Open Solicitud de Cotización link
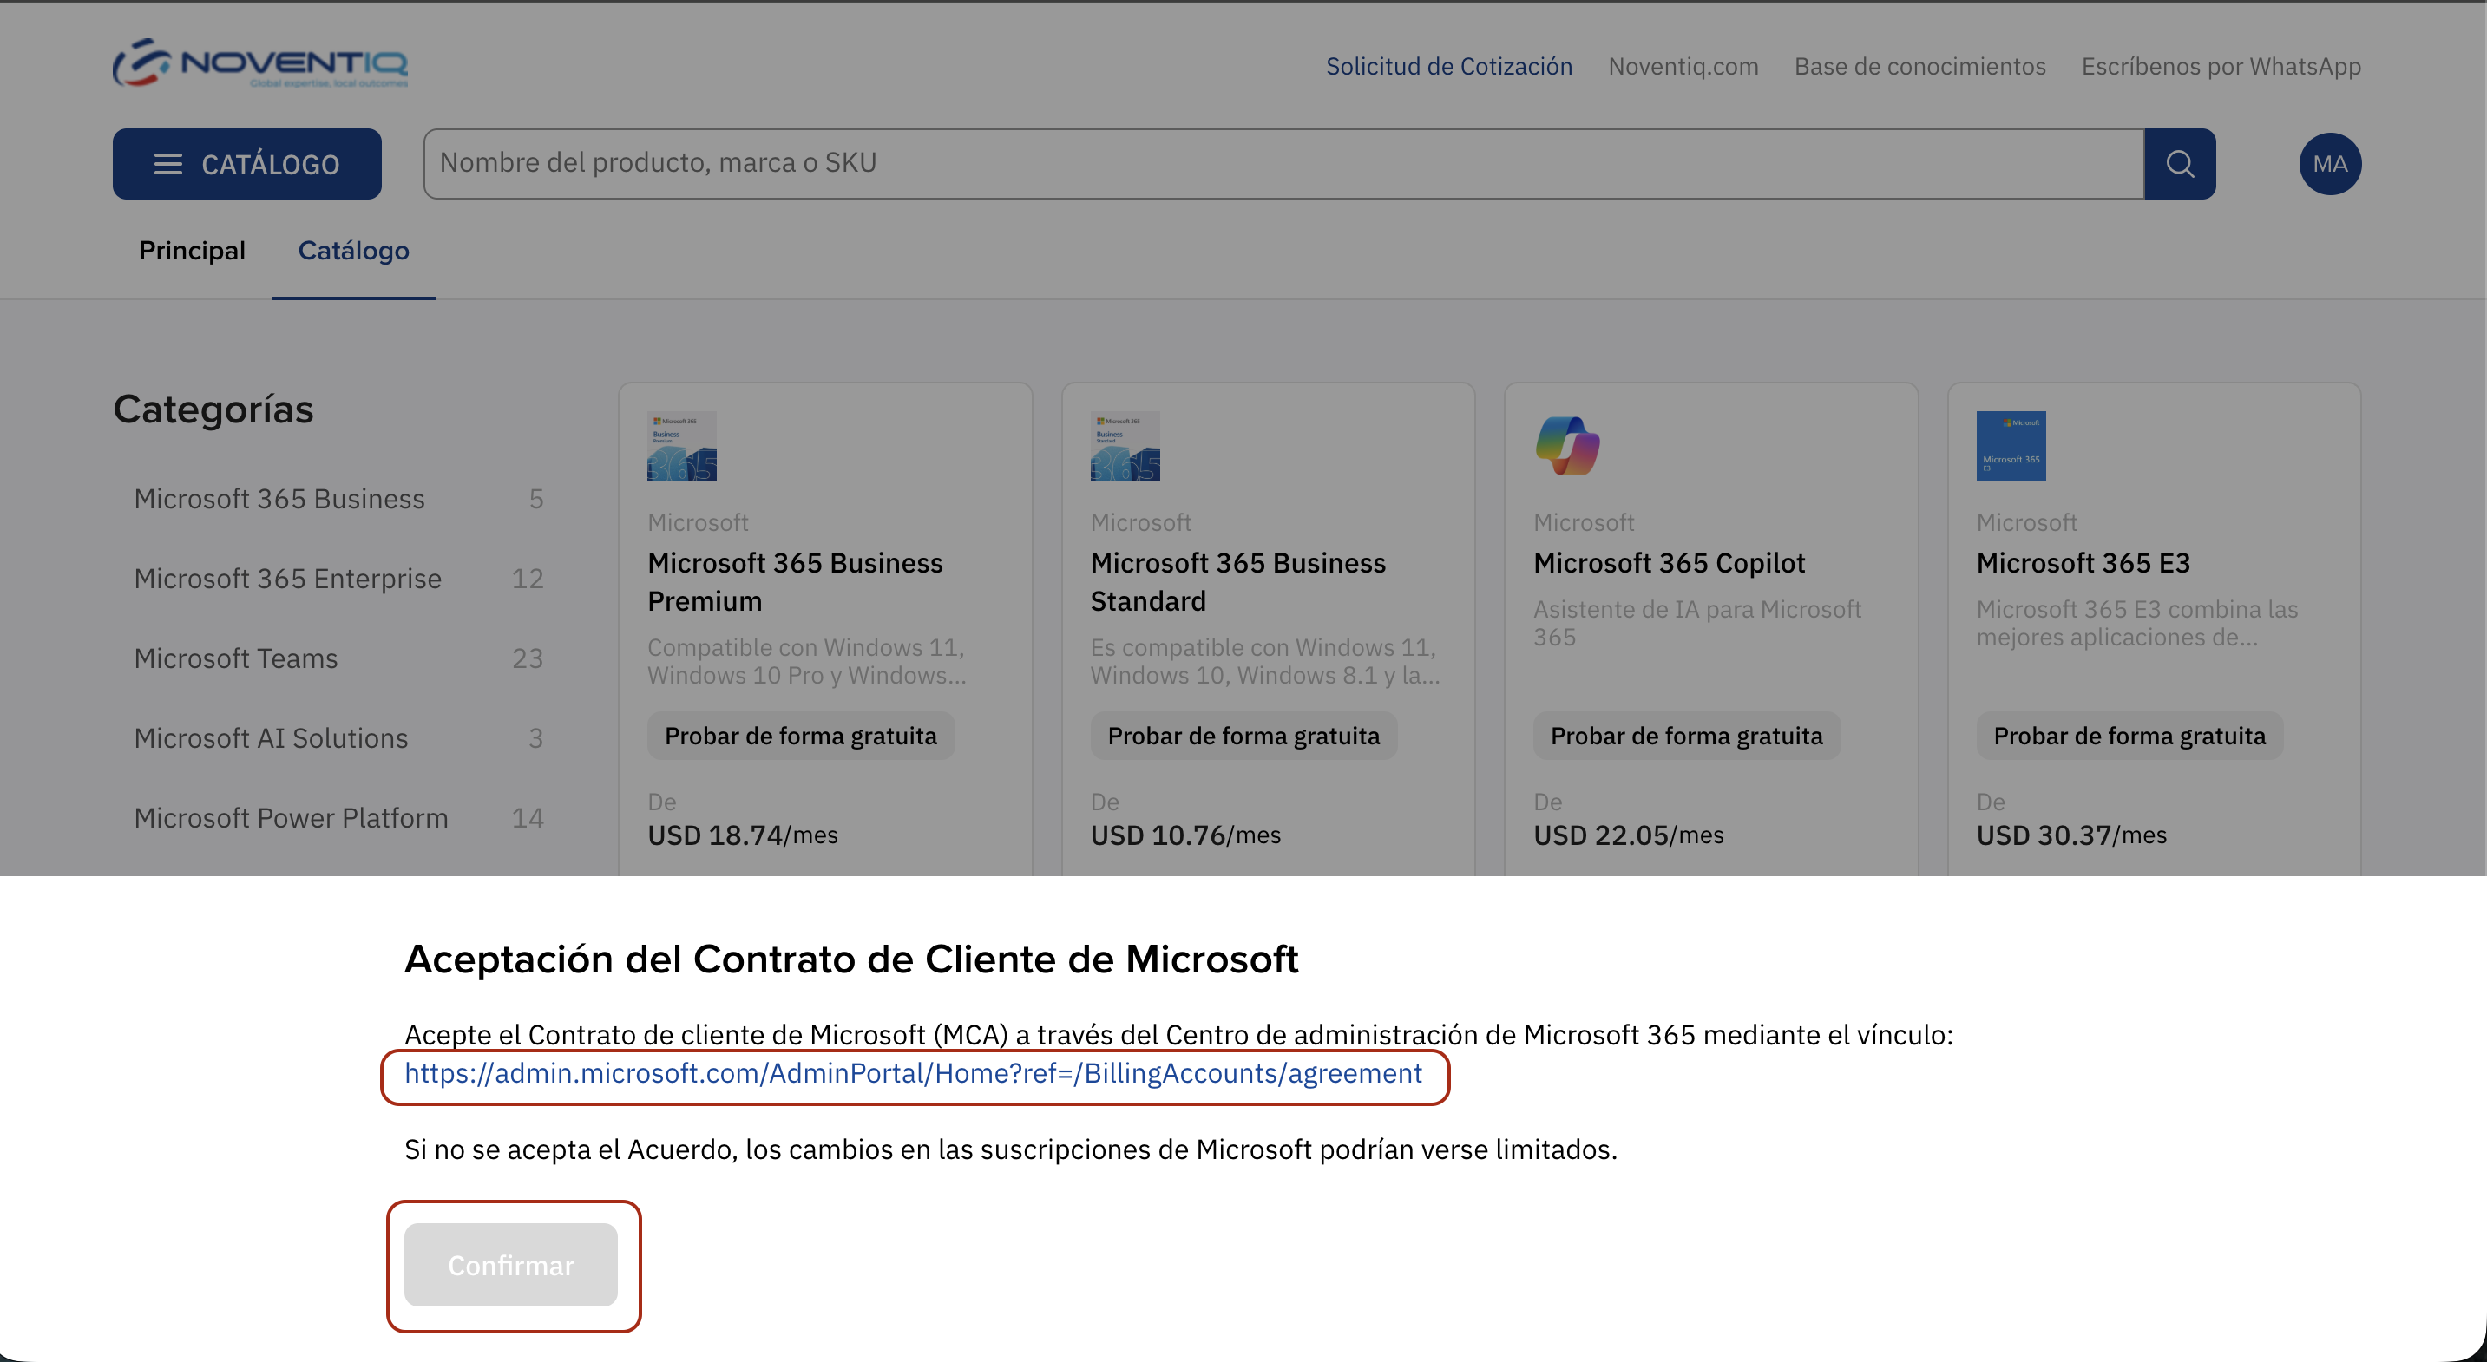The image size is (2487, 1362). [1449, 67]
